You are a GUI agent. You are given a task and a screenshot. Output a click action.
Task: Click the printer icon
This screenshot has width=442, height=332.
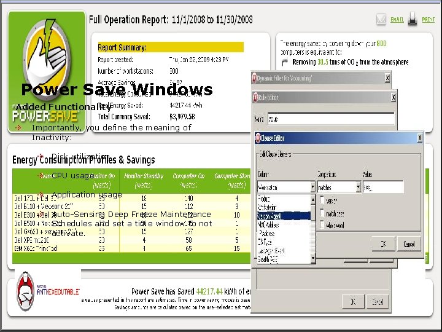pos(413,19)
